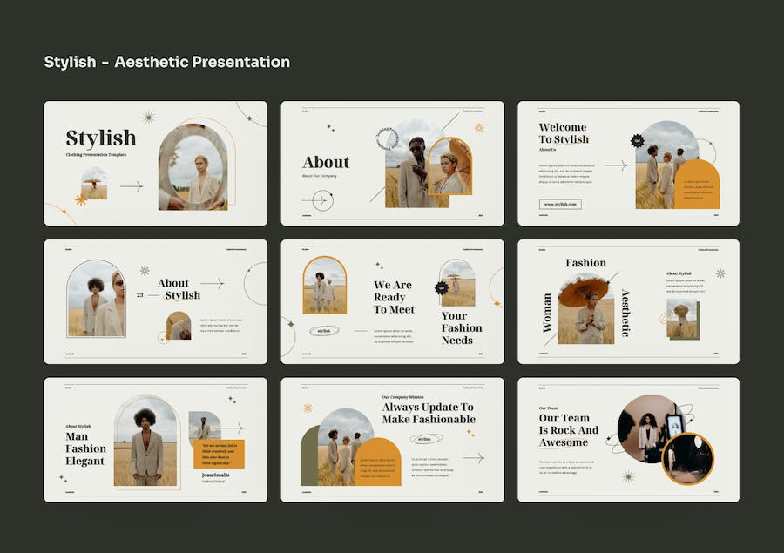Click the orange starburst on the About slide
This screenshot has height=553, width=784.
coord(478,128)
